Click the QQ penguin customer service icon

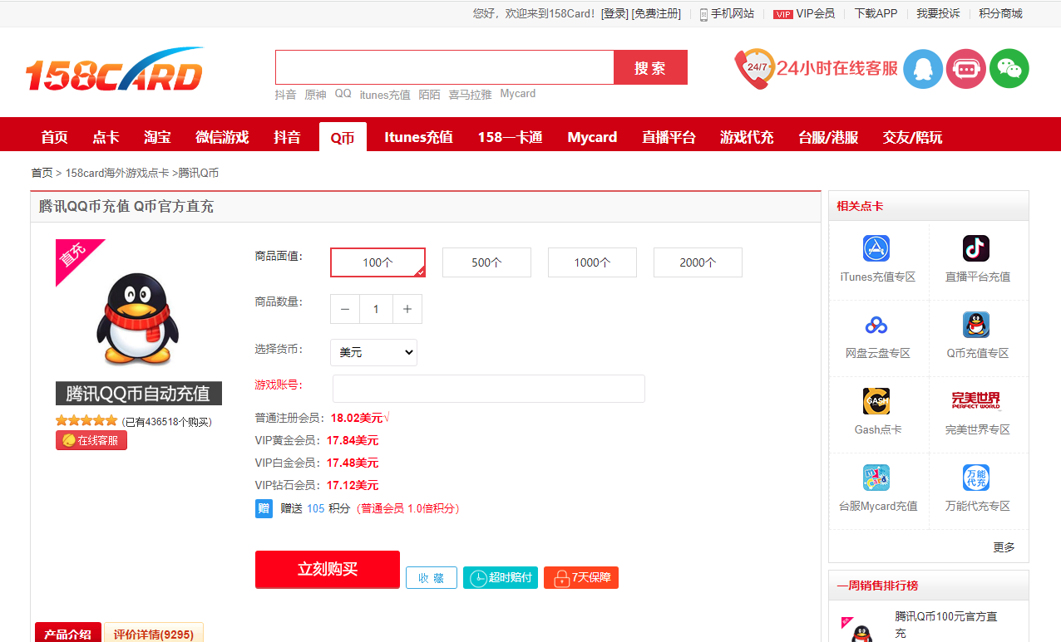coord(922,69)
